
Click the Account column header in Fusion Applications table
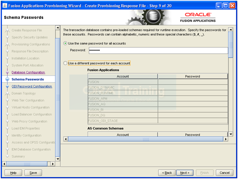pyautogui.click(x=123, y=76)
